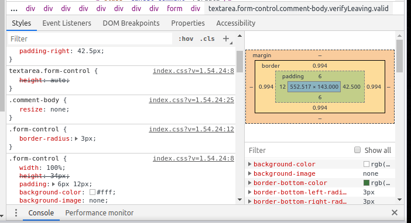Select the Console drawer tab
This screenshot has height=223, width=411.
[x=41, y=213]
